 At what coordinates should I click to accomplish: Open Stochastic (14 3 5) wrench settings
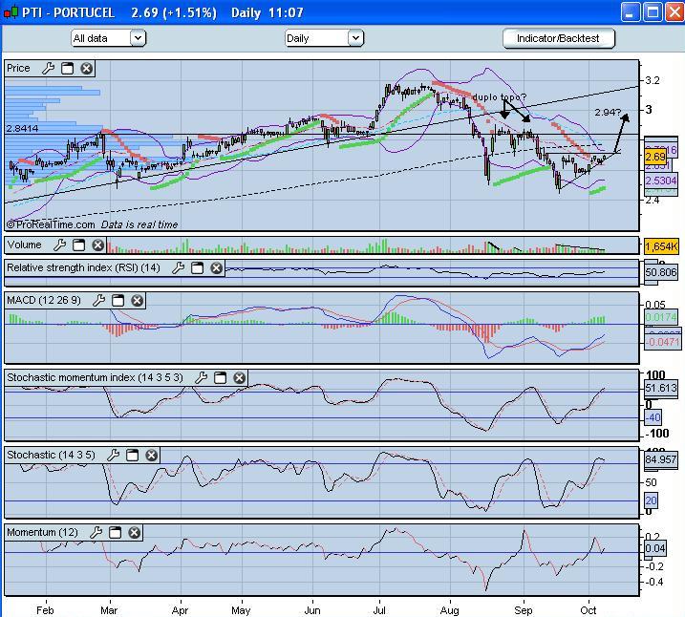point(113,456)
